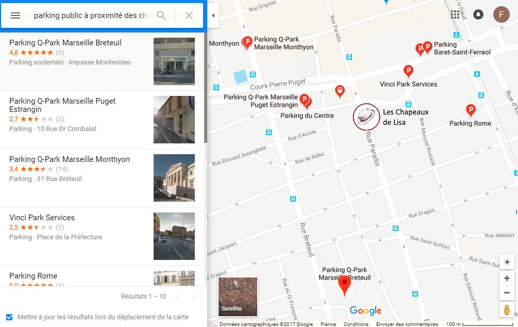
Task: Click the Puget Estrangin photo thumbnail
Action: [174, 120]
